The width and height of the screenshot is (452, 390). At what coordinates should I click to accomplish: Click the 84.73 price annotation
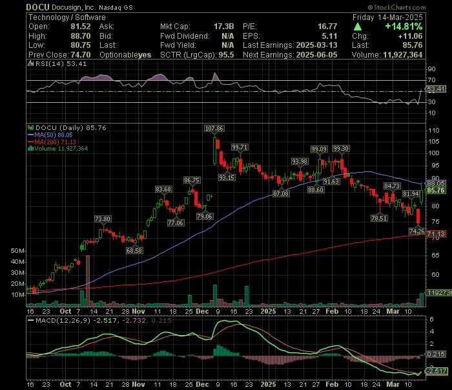click(x=392, y=186)
